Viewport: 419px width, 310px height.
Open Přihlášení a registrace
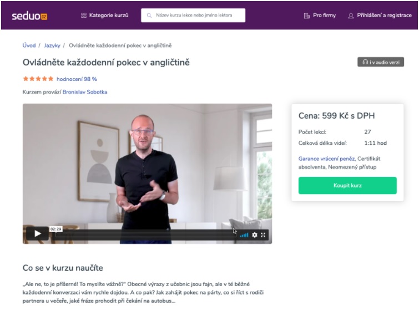click(x=380, y=16)
